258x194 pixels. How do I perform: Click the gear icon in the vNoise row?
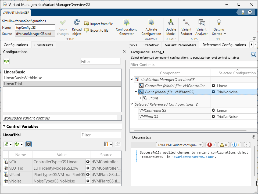tap(88, 181)
